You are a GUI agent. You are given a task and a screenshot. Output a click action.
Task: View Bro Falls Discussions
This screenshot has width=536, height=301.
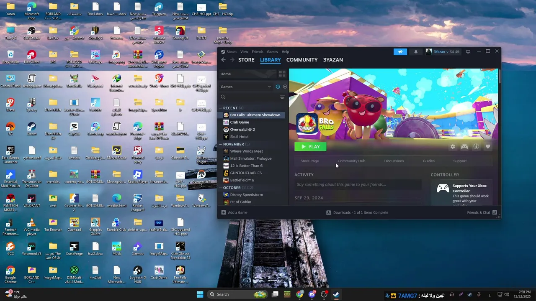point(394,161)
